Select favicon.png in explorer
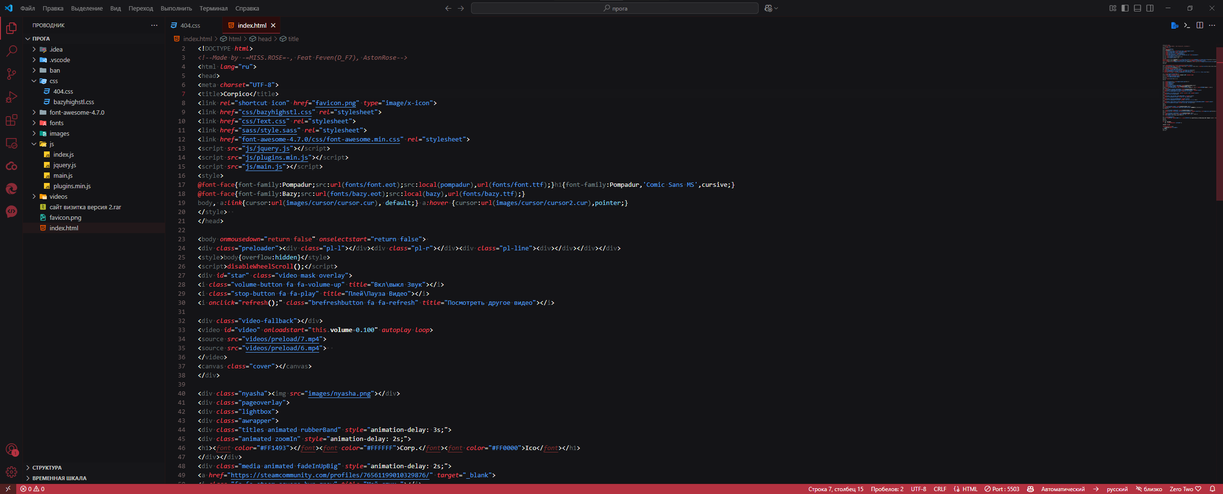The image size is (1223, 494). [65, 217]
